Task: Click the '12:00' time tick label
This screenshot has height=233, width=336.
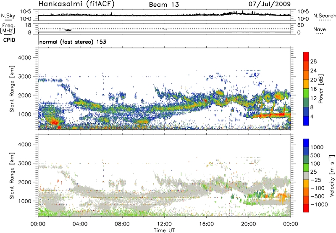Action: click(x=164, y=224)
